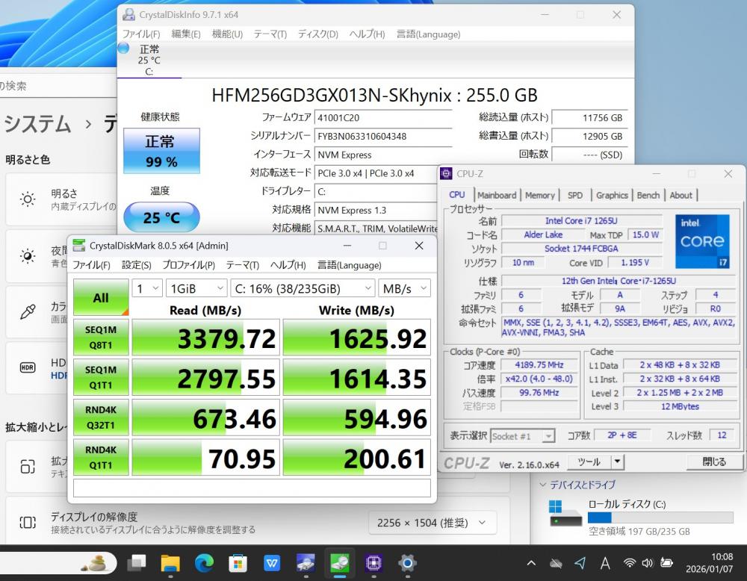Select the C: drive target dropdown
The height and width of the screenshot is (581, 747).
[x=303, y=288]
